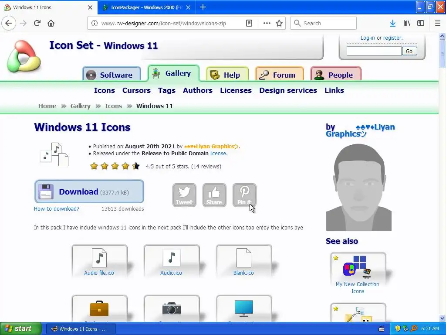Click the scrollbar down arrow
The width and height of the screenshot is (446, 335).
442,318
